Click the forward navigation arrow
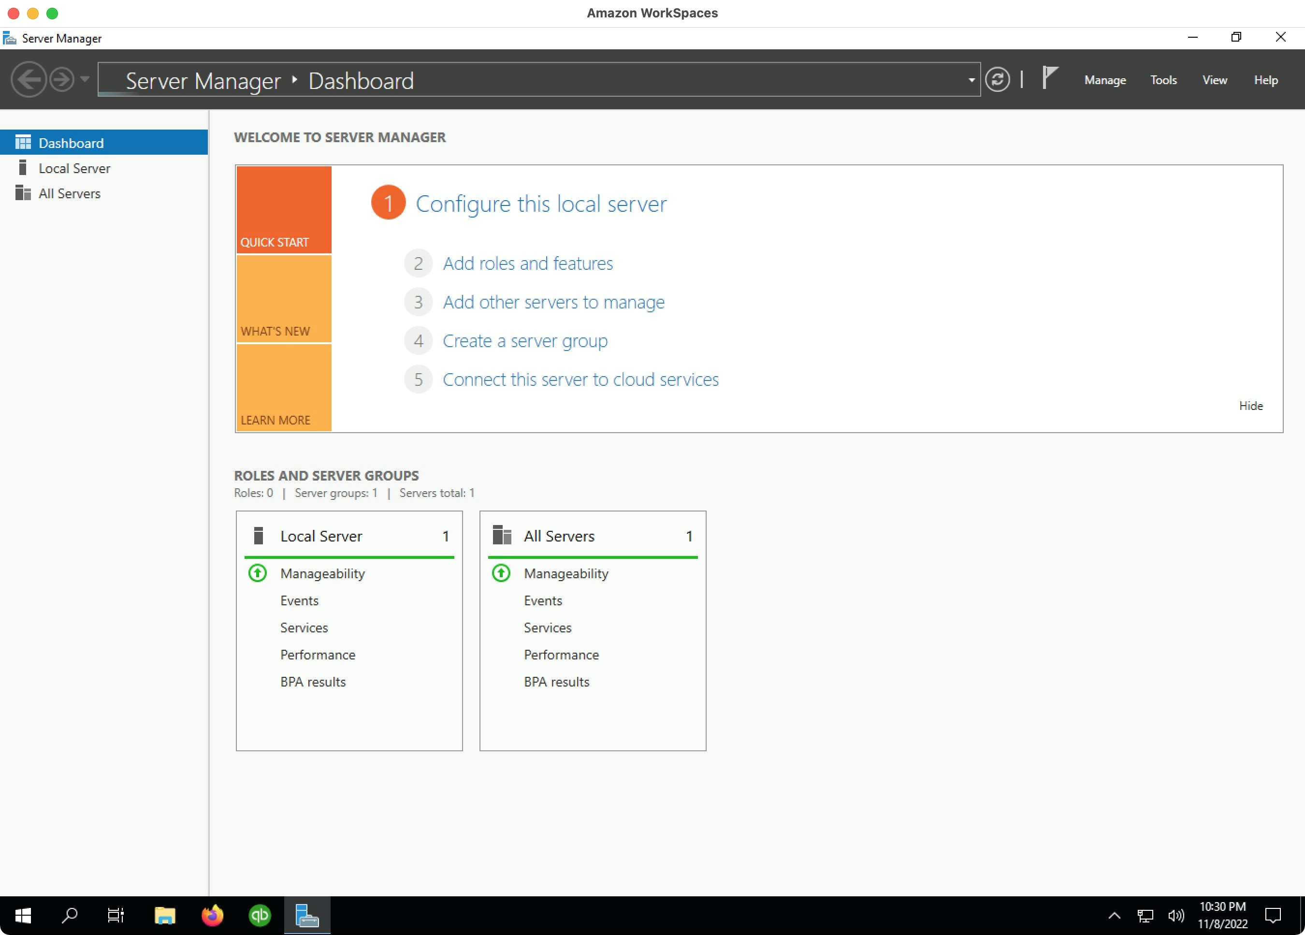The height and width of the screenshot is (935, 1305). (x=61, y=79)
